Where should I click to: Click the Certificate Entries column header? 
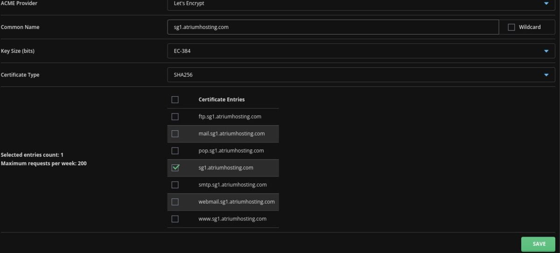pyautogui.click(x=222, y=99)
